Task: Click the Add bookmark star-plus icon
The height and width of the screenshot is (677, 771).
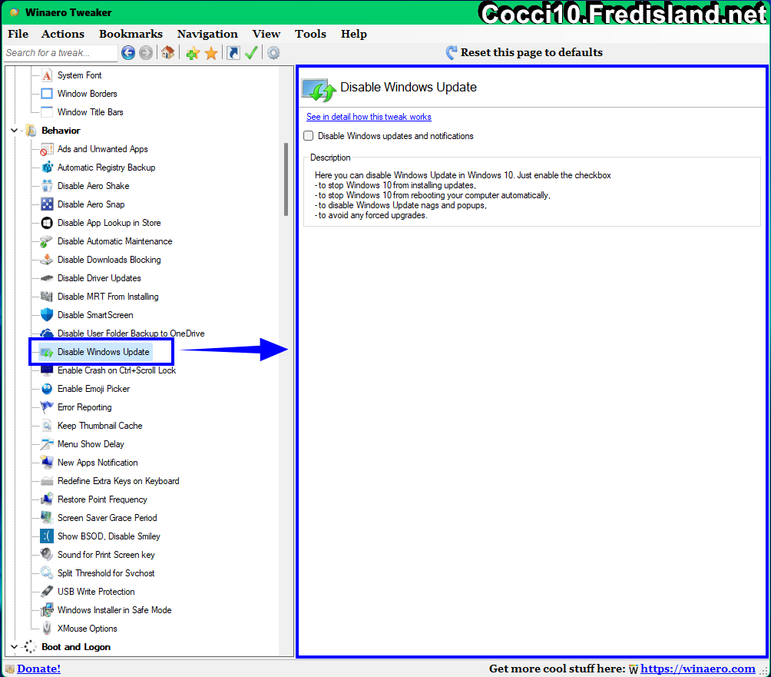Action: [x=193, y=53]
